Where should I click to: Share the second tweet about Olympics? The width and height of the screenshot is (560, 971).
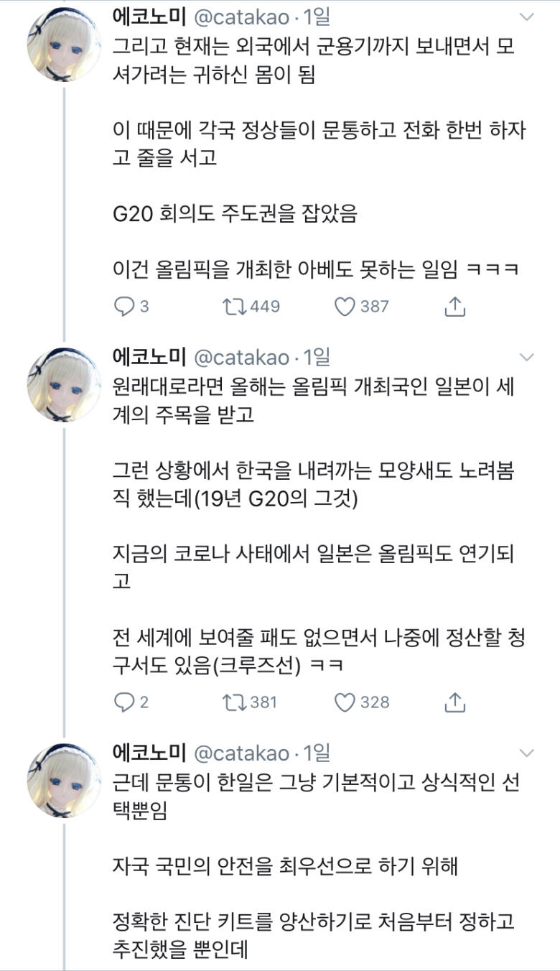pos(454,702)
